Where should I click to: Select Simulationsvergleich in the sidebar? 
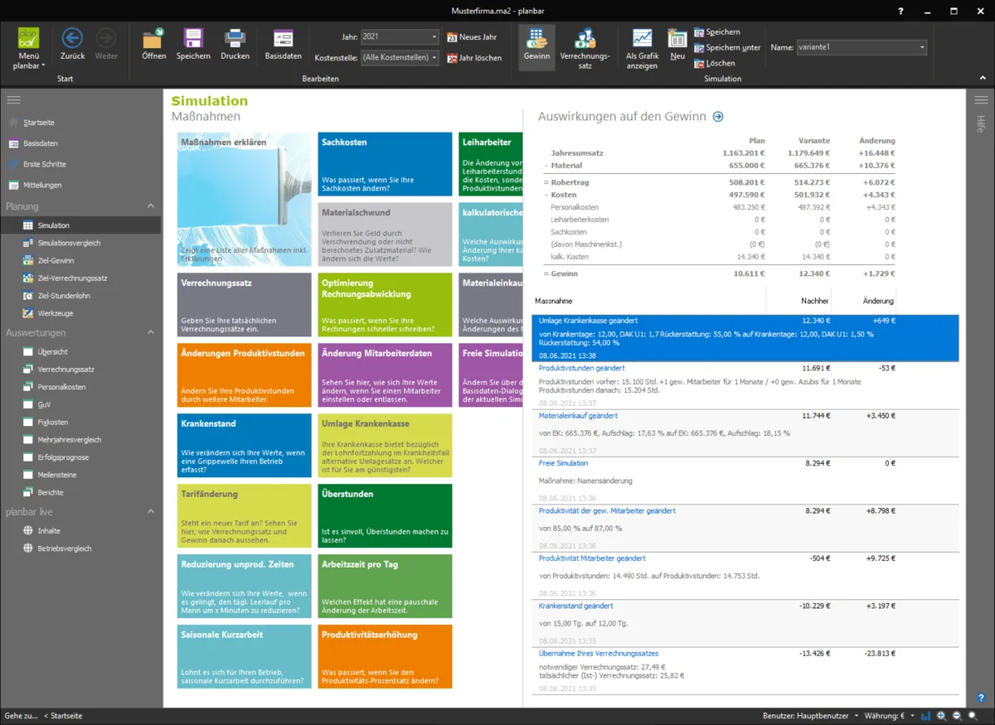pyautogui.click(x=68, y=243)
